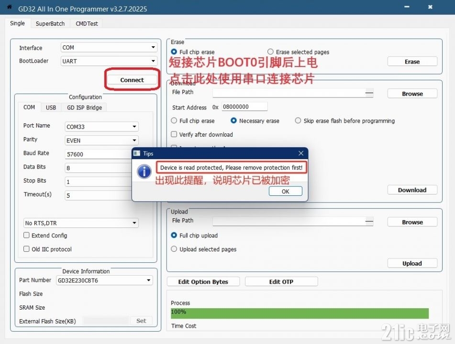Click the Erase button

pyautogui.click(x=412, y=62)
